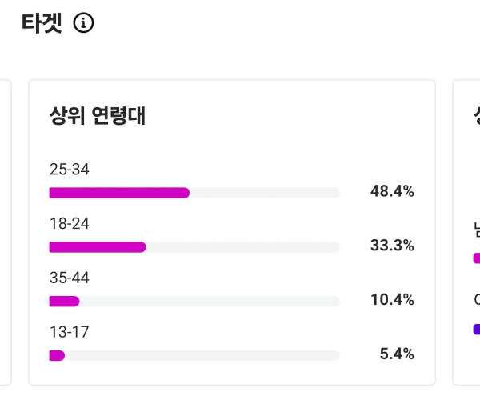Click the info icon beside 타겟
Screen dimensions: 480x396
tap(84, 24)
